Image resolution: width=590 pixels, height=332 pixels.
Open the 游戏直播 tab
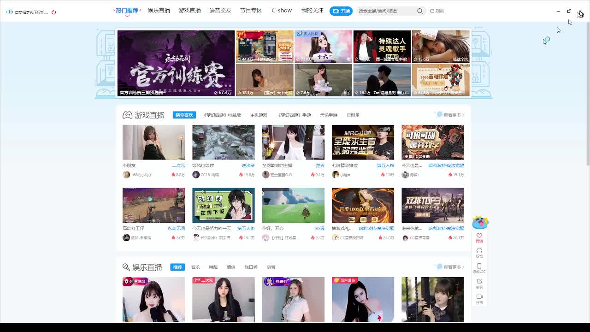pyautogui.click(x=189, y=10)
